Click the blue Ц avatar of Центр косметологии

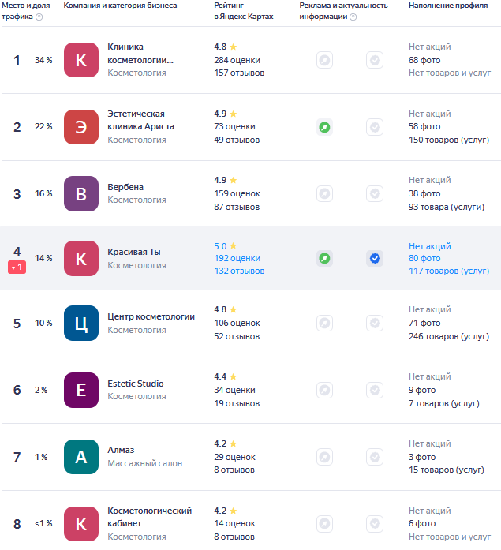tap(81, 323)
